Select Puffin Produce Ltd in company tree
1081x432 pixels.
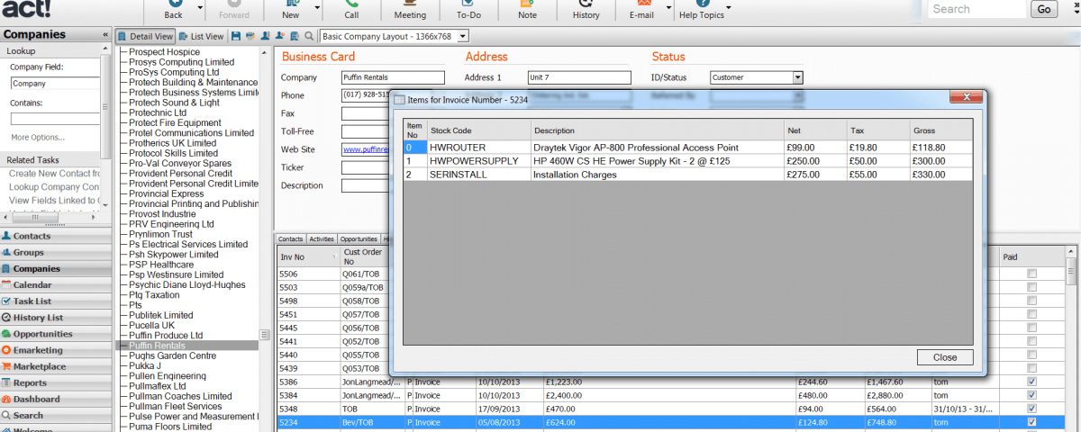point(166,335)
